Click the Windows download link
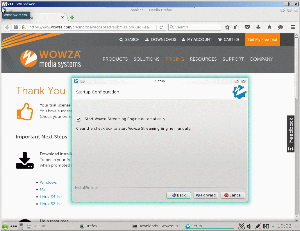 tap(48, 182)
